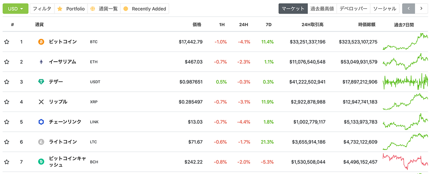Open the フィルタ filter button
Viewport: 434px width, 174px height.
(42, 8)
